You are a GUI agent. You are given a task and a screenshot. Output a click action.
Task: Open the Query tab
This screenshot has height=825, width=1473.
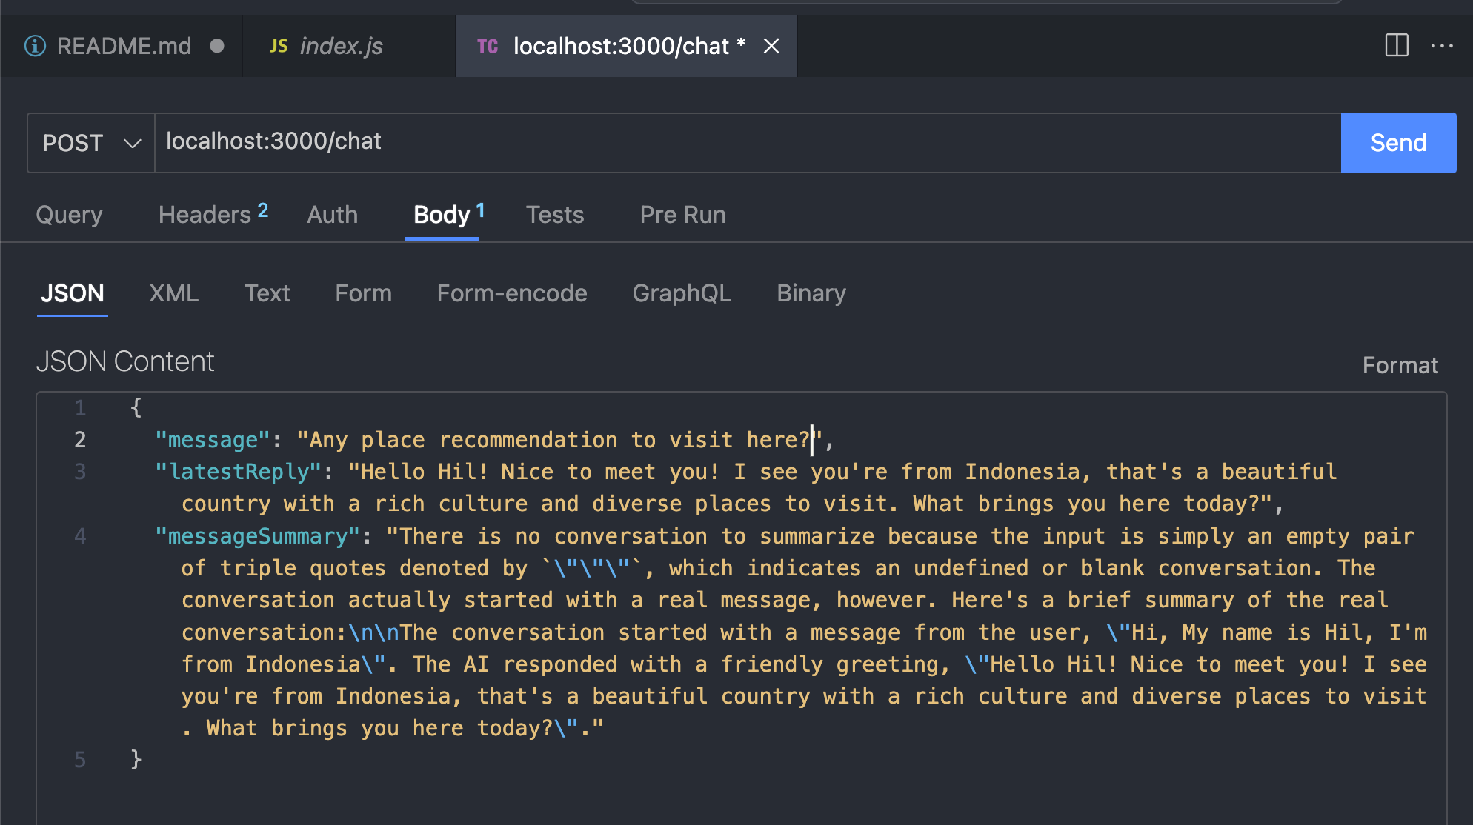coord(69,215)
